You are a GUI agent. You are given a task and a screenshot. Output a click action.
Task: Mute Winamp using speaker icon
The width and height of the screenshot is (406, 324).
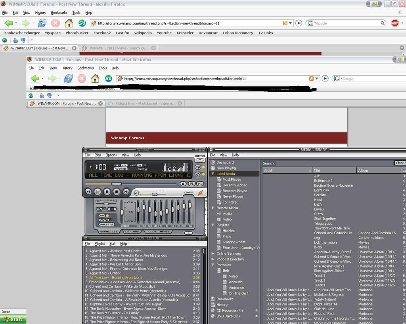pos(136,193)
